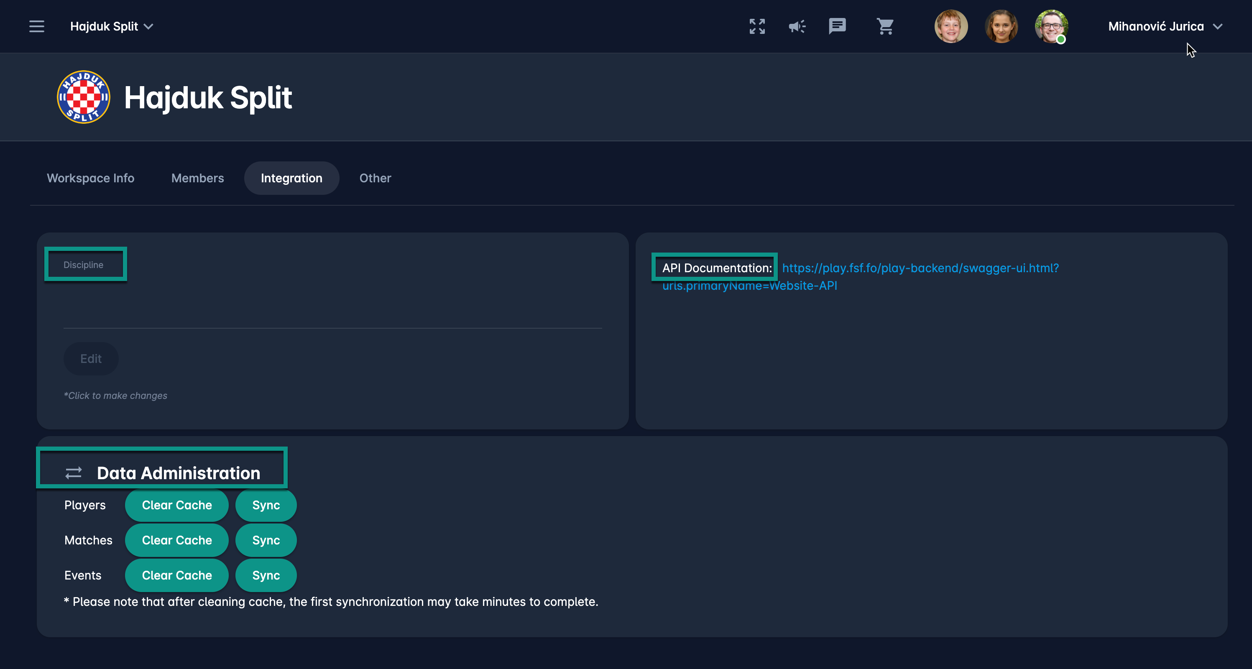Sync the Matches data

tap(266, 540)
